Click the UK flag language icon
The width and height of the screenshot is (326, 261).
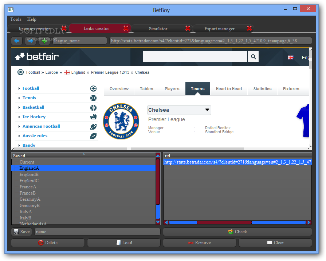[290, 57]
